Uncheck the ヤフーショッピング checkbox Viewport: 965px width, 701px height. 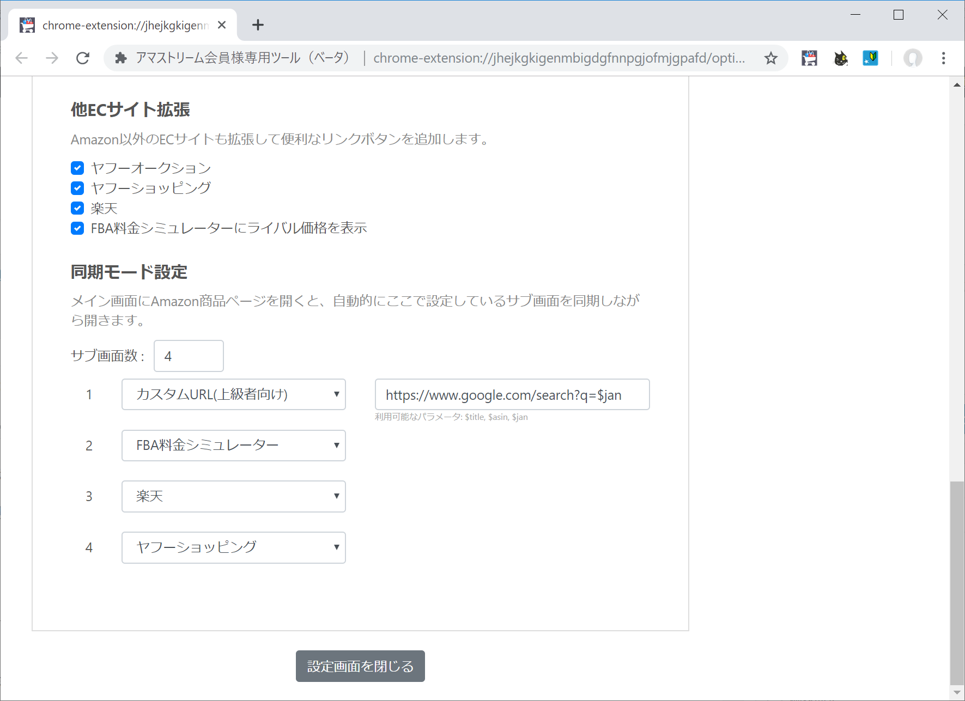(77, 188)
